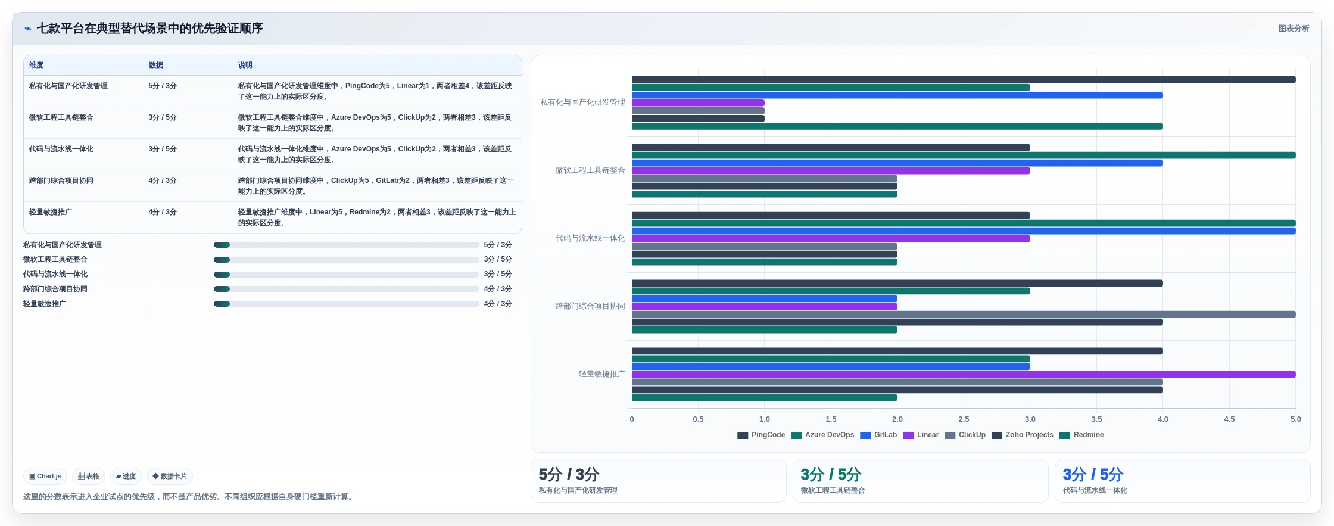Click the 微软工程工具链整合 chart axis label
1334x526 pixels.
(x=590, y=170)
